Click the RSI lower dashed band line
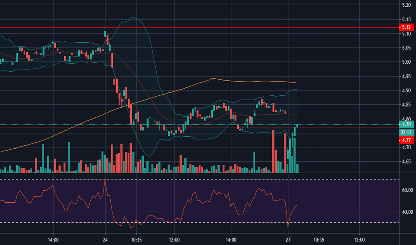The height and width of the screenshot is (245, 416). tap(199, 222)
